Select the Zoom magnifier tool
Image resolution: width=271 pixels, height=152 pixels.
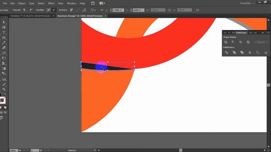click(x=4, y=89)
